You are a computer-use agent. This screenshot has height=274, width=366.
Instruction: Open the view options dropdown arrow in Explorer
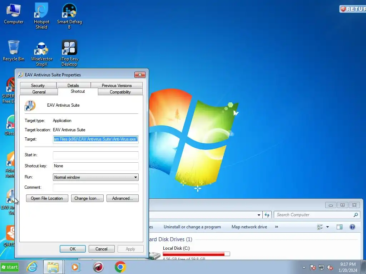(x=327, y=227)
